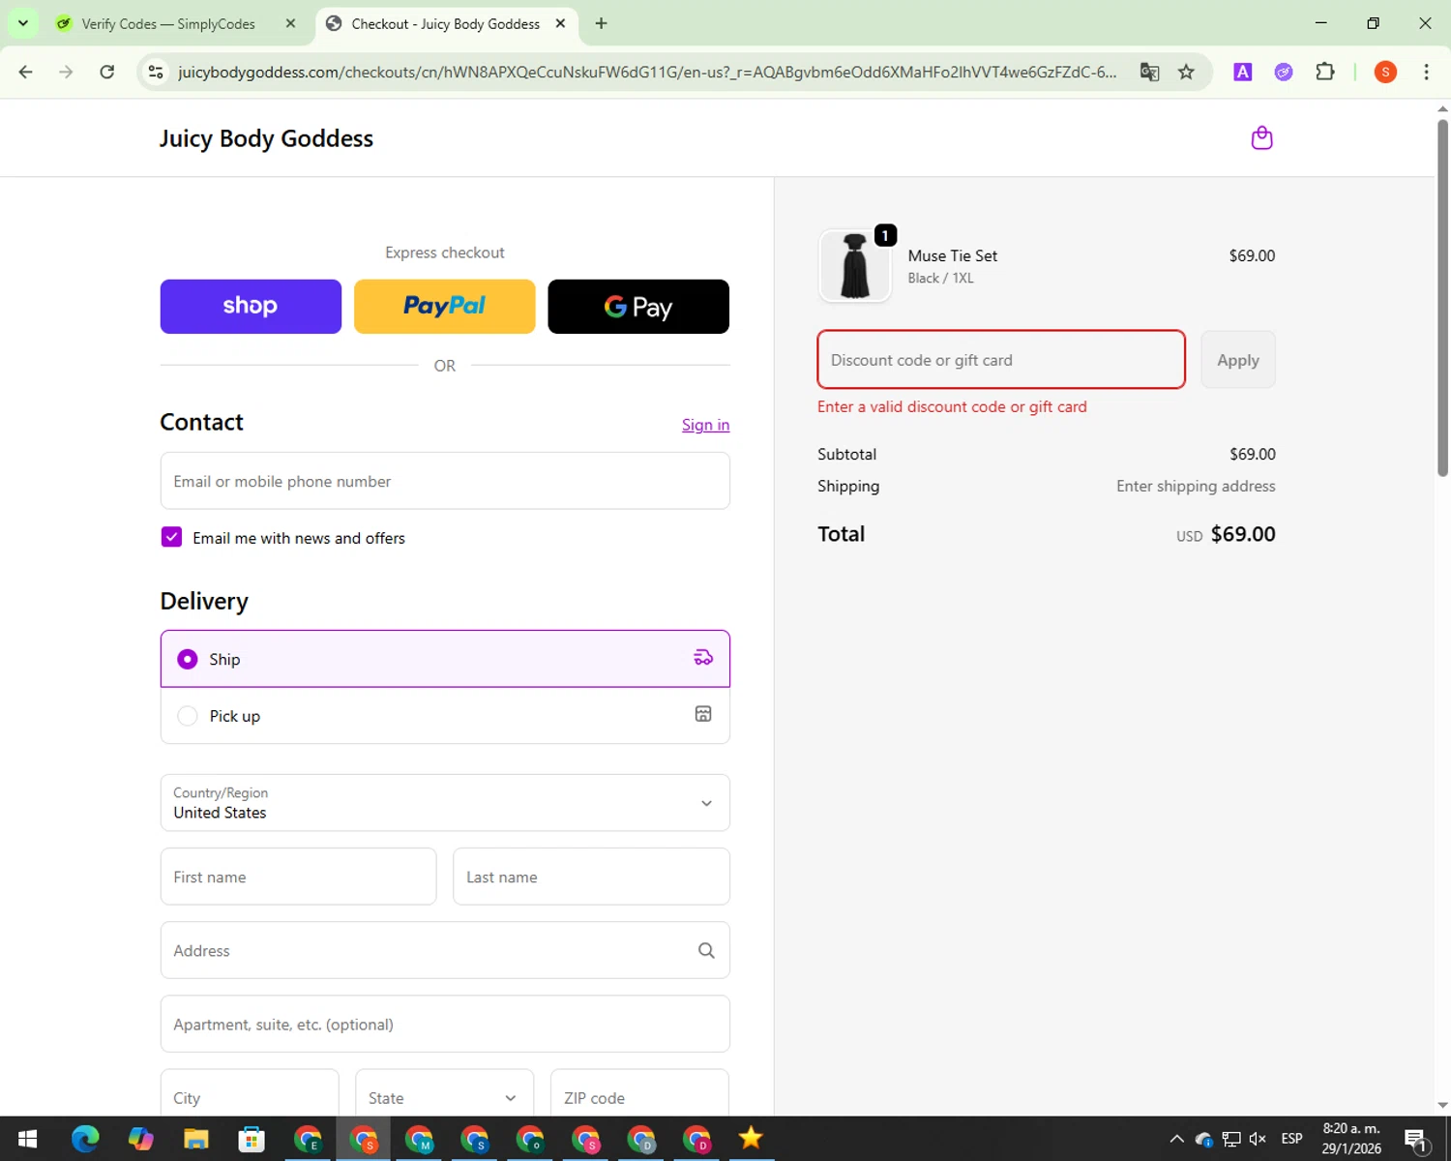The width and height of the screenshot is (1451, 1161).
Task: Bookmark this page with the star icon
Action: pos(1186,72)
